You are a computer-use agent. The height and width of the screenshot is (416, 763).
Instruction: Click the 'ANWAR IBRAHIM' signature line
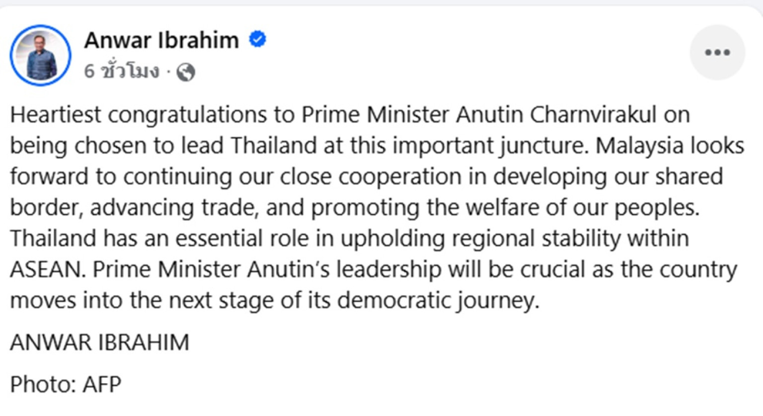click(99, 342)
